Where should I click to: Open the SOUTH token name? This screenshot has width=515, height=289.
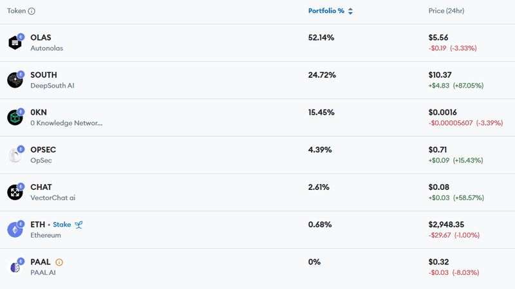(44, 75)
